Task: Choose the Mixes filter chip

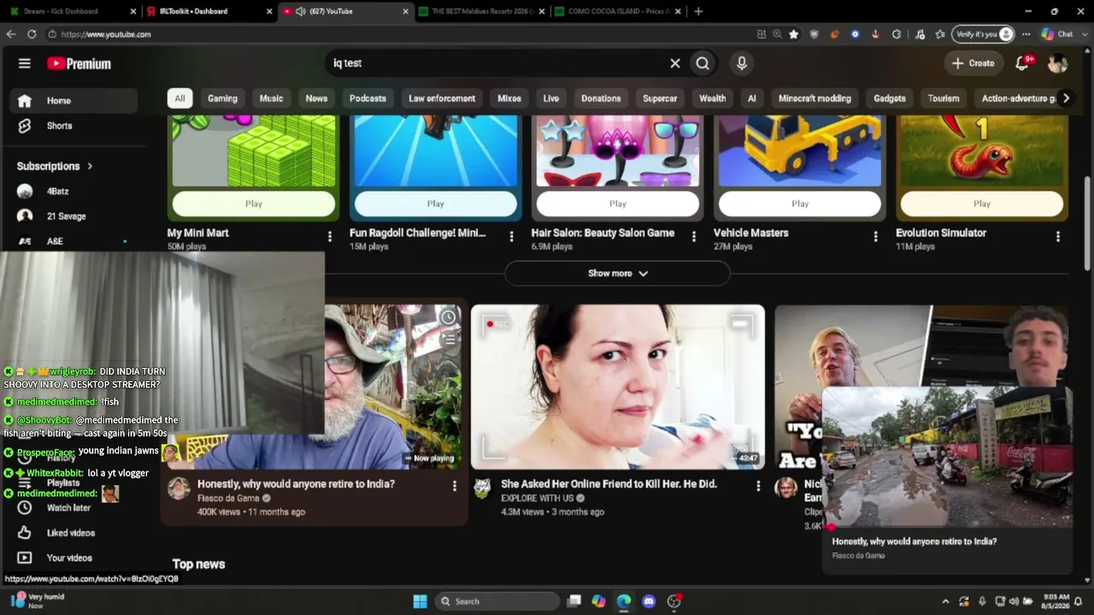Action: coord(509,98)
